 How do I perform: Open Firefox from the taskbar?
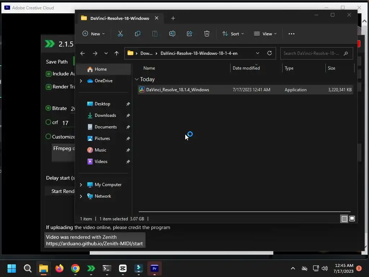tap(59, 268)
